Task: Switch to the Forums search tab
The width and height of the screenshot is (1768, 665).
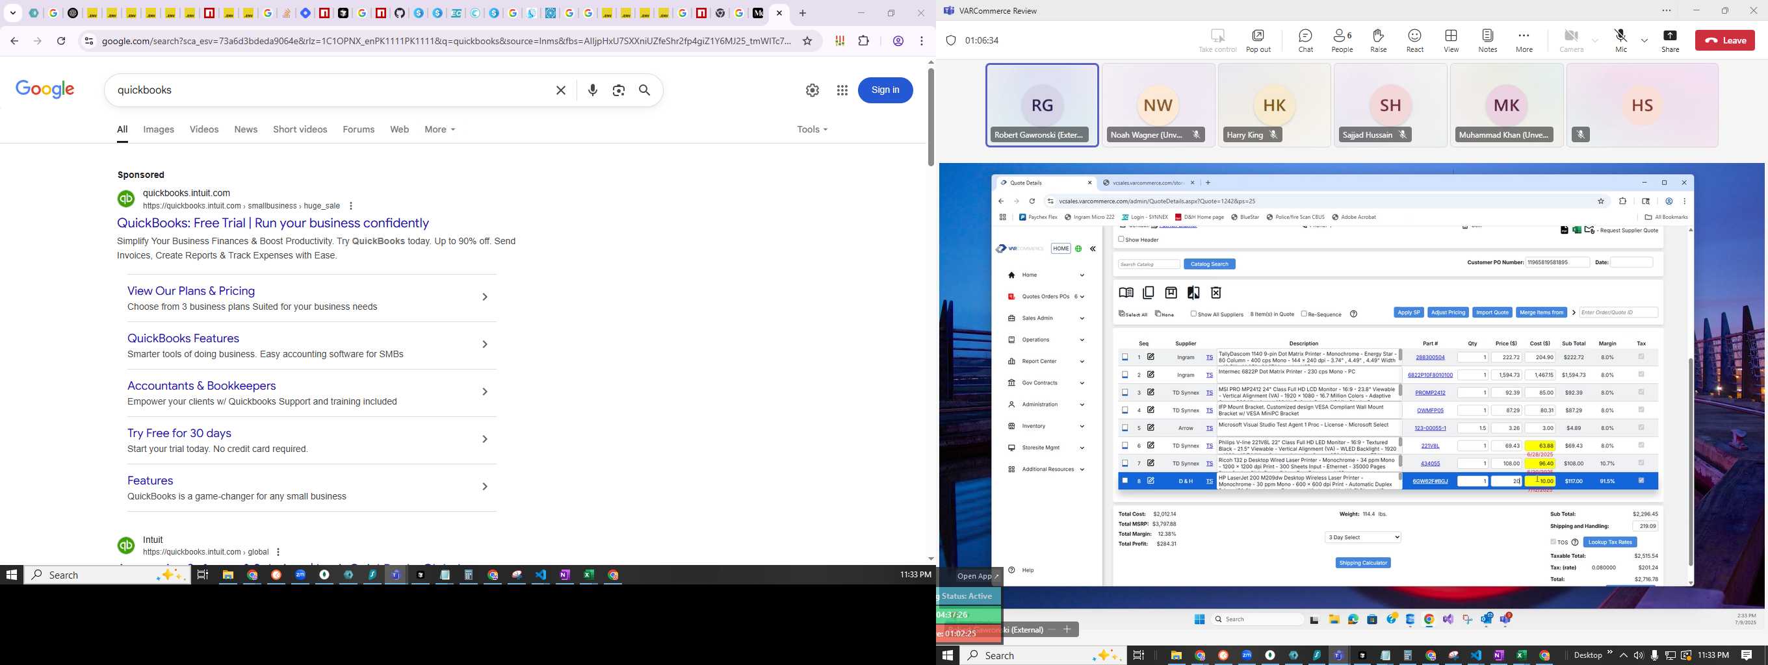Action: (x=358, y=130)
